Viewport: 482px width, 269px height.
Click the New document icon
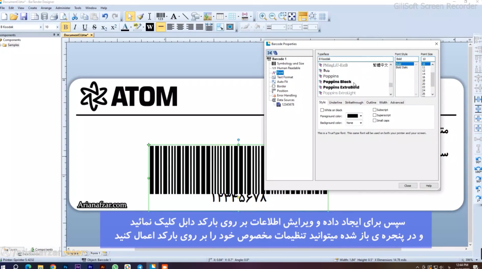pos(5,16)
